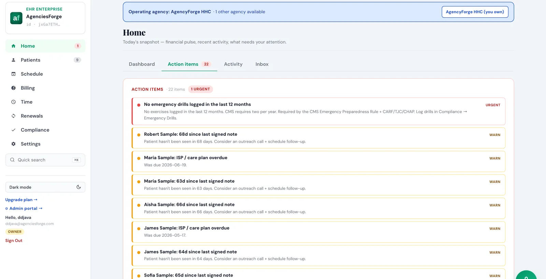Click the Renewals refresh icon
The height and width of the screenshot is (279, 546).
click(13, 116)
